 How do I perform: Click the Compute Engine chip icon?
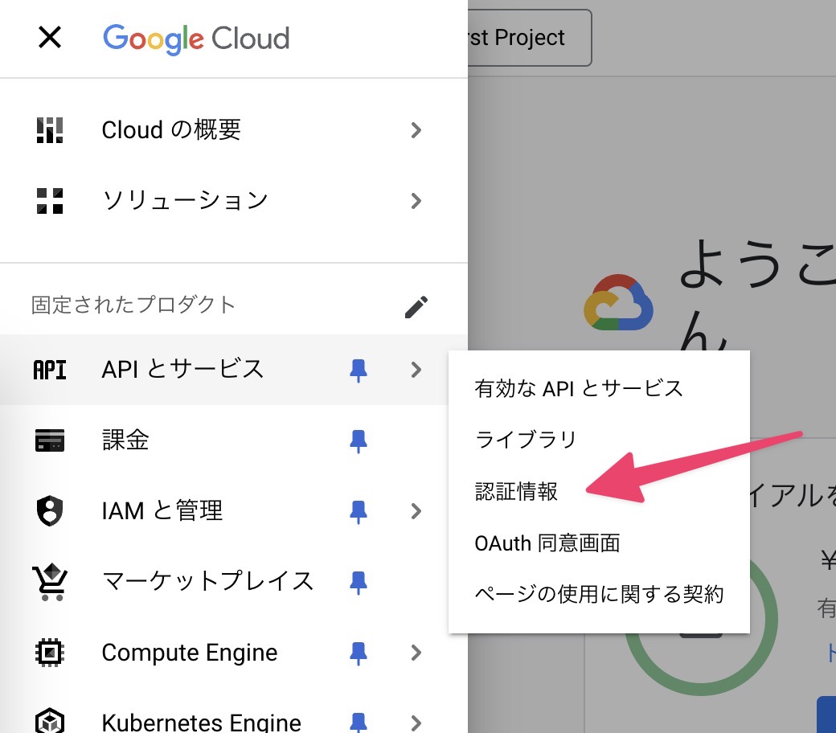coord(48,653)
